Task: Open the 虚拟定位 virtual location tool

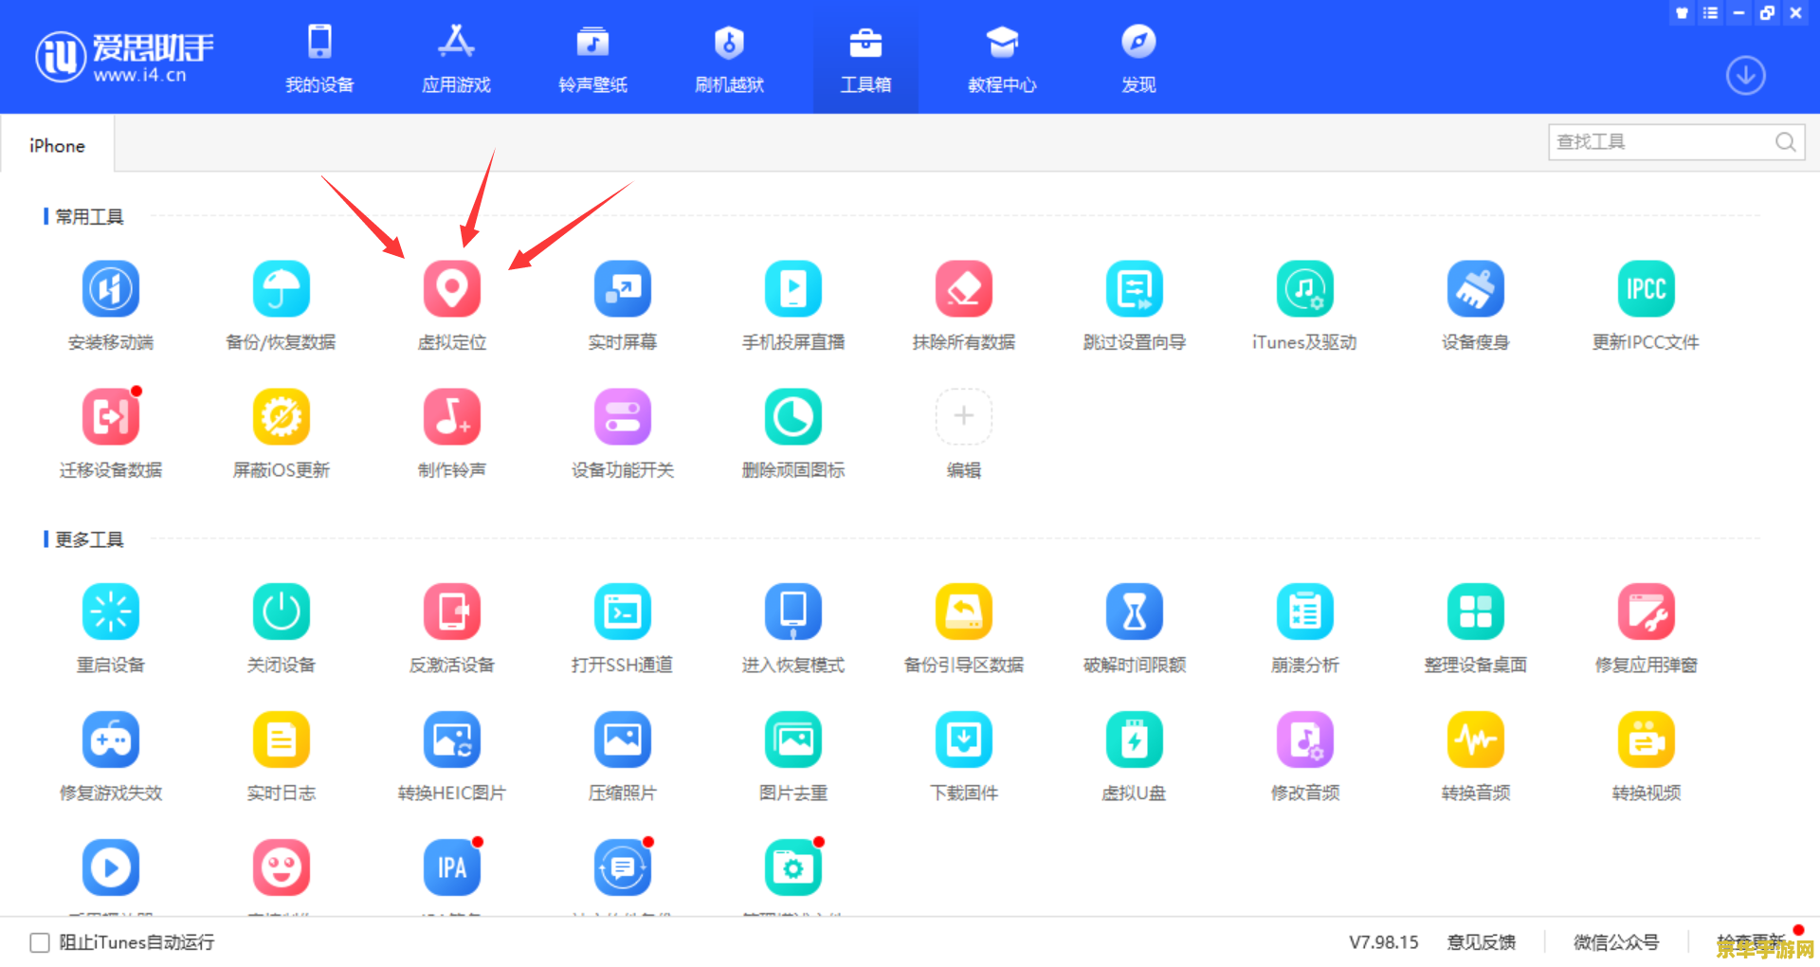Action: [451, 289]
